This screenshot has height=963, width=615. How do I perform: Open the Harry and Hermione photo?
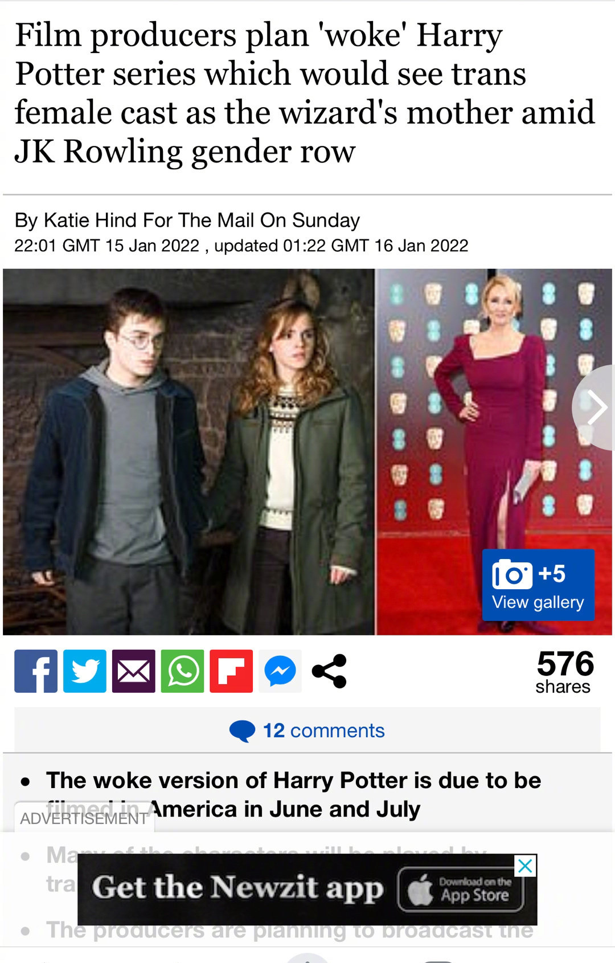[x=188, y=452]
